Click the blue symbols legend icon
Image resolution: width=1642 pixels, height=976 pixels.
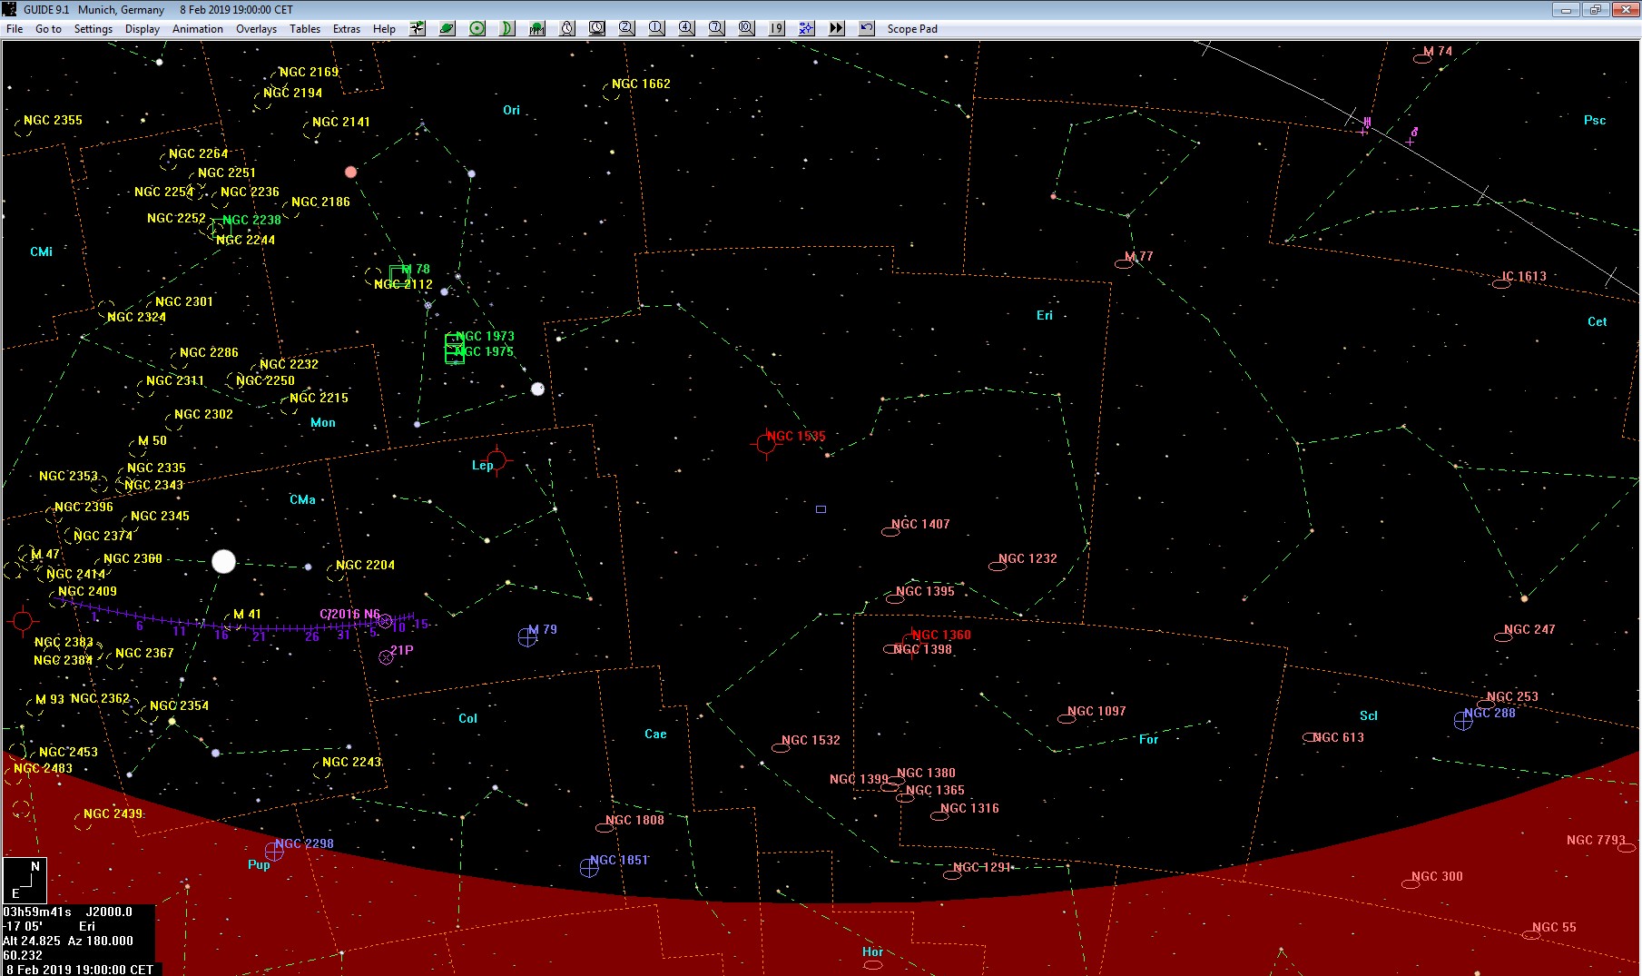[807, 28]
